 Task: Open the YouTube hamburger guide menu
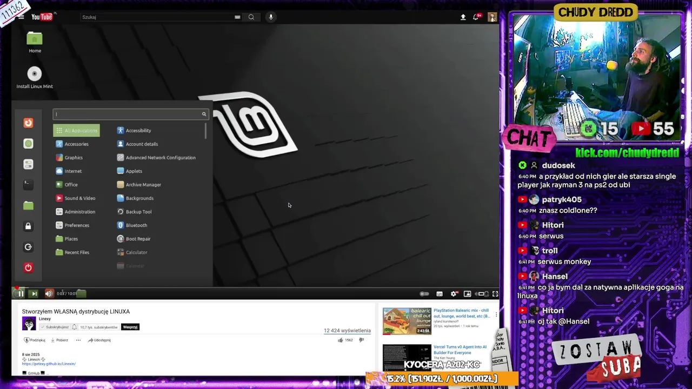[21, 17]
